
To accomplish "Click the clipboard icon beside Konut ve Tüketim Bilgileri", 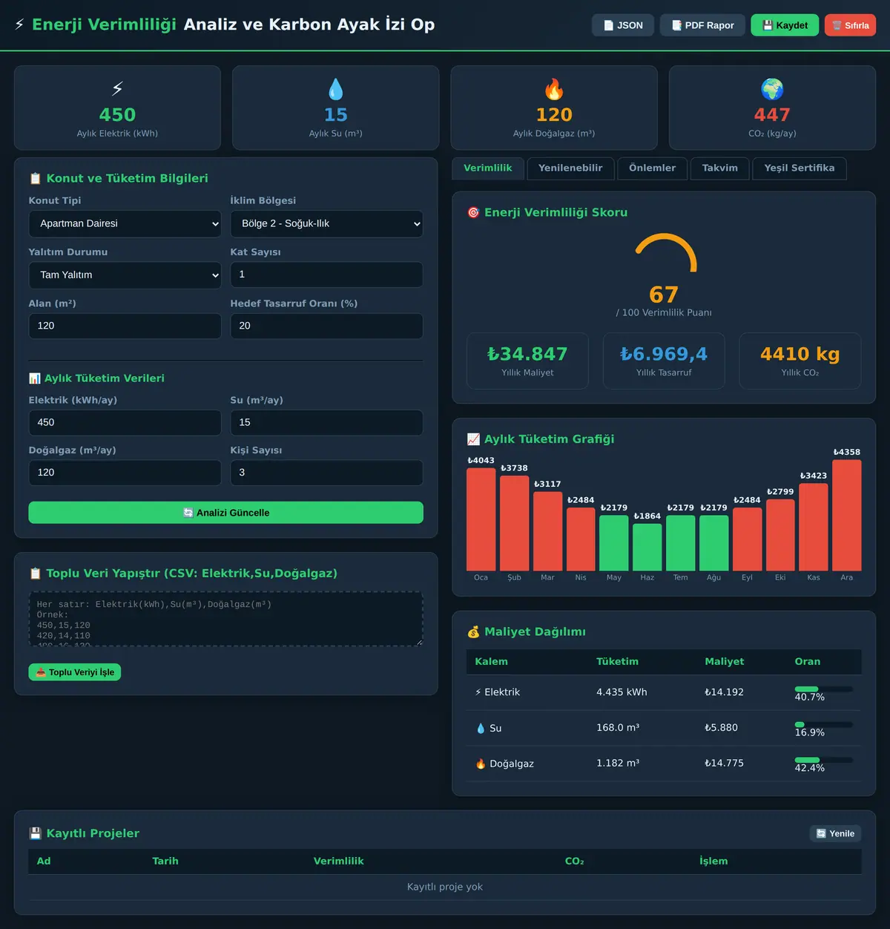I will 35,179.
